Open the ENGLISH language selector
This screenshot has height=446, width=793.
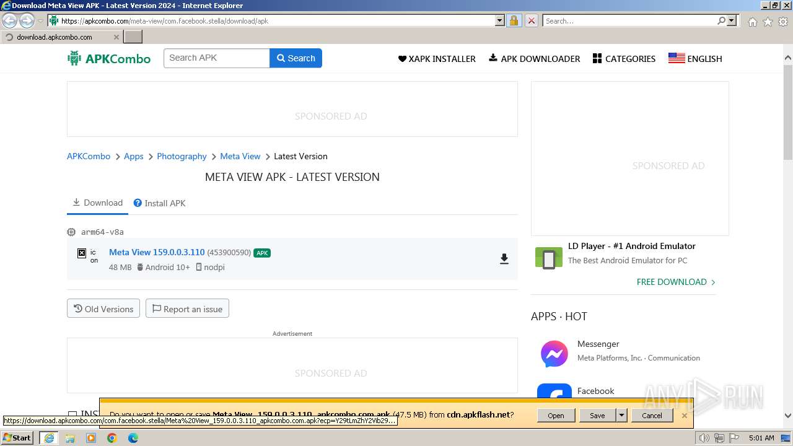click(x=695, y=59)
